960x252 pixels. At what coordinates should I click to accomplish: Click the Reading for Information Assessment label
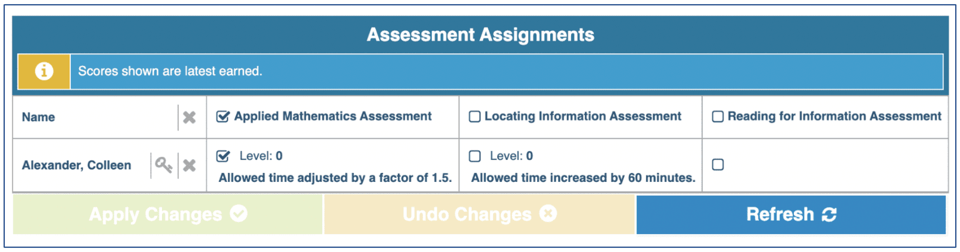(834, 117)
